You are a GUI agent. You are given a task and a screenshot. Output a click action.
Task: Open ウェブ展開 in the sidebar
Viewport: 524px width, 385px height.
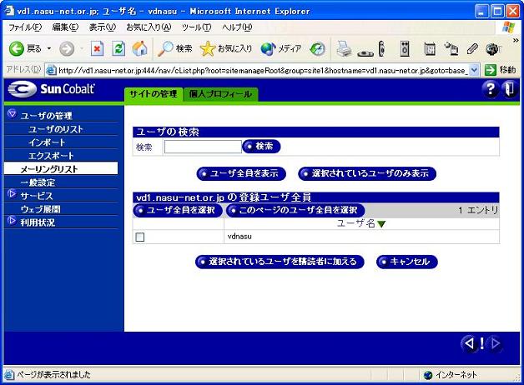40,209
